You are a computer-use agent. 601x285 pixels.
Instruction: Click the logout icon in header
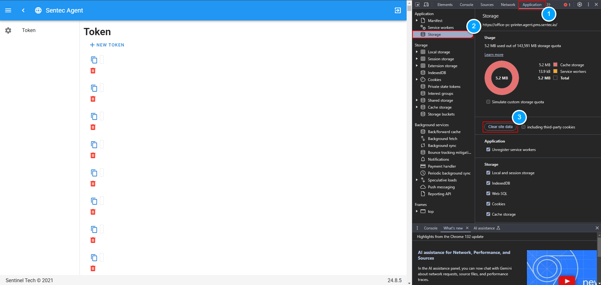point(398,10)
